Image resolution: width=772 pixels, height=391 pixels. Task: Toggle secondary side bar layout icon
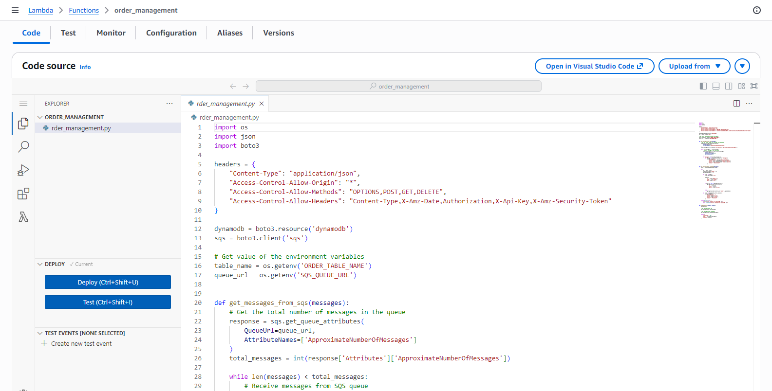[x=729, y=86]
